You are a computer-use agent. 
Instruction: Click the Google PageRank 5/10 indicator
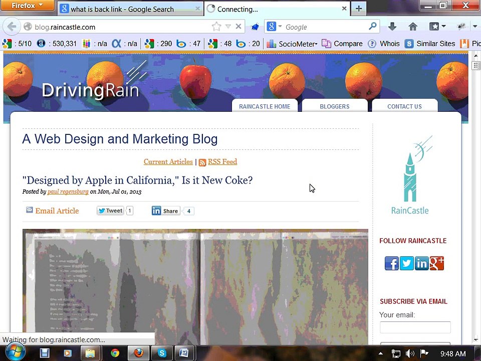tap(17, 44)
